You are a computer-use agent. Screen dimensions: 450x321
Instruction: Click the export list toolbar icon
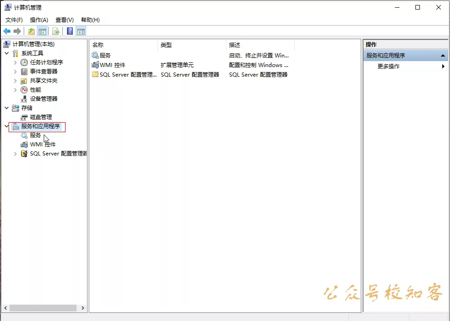(56, 31)
